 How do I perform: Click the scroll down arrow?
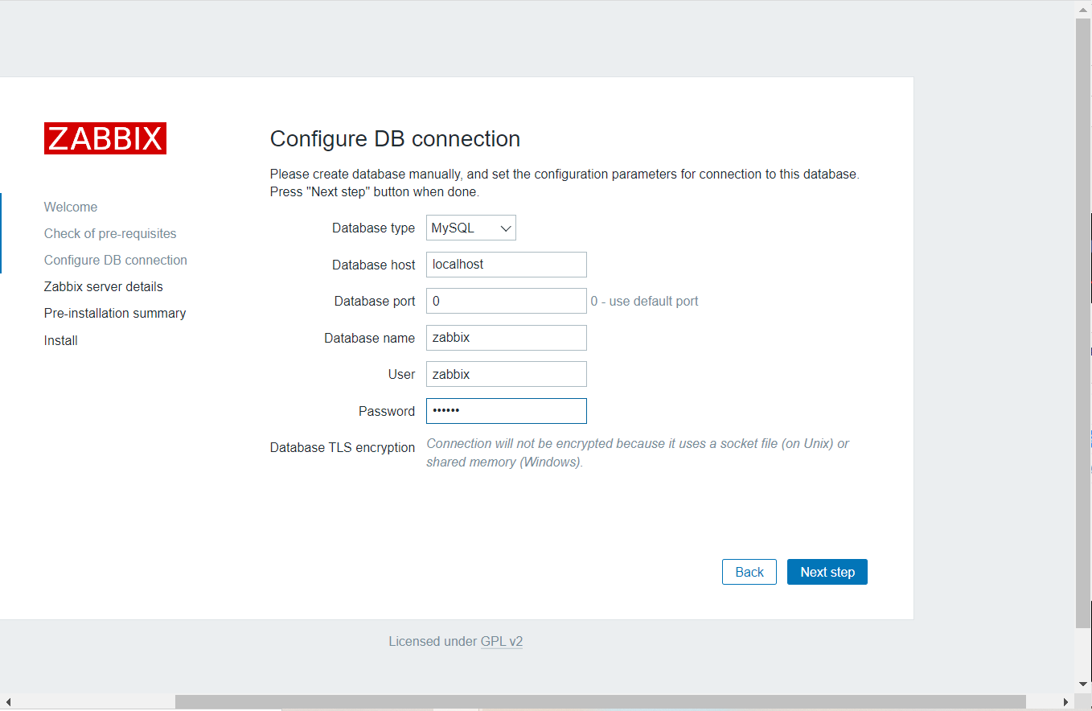[1083, 683]
